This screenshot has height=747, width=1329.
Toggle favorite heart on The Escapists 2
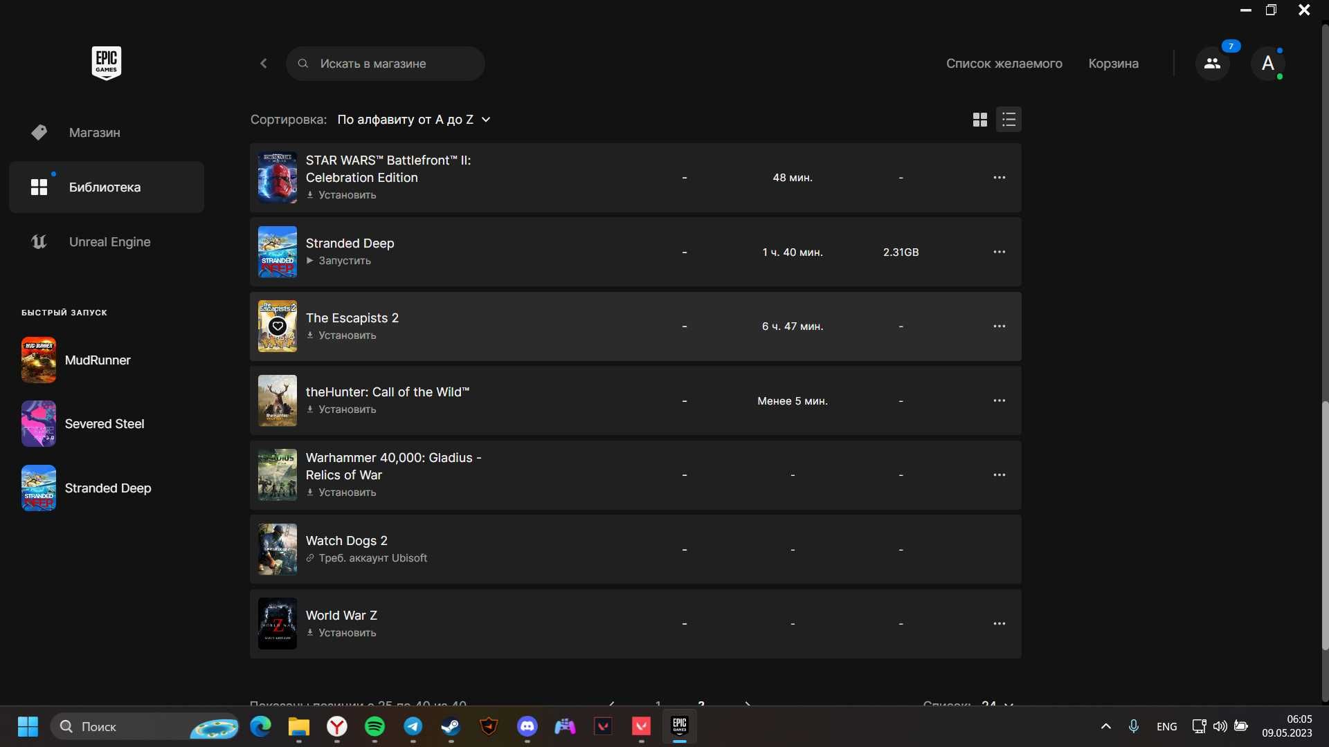point(278,326)
